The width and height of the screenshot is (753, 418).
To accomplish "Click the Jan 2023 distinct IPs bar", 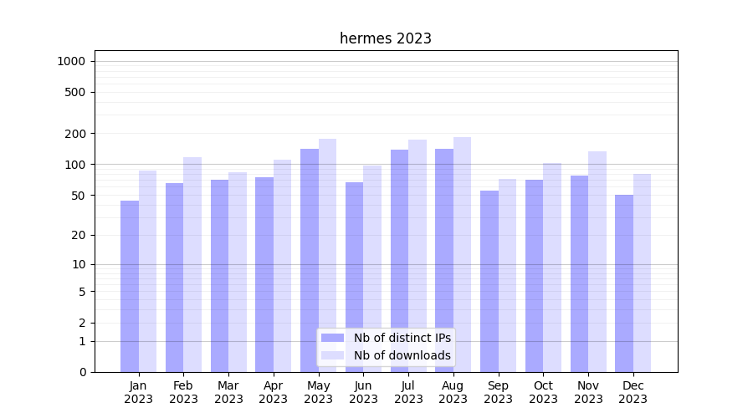I will pos(130,286).
